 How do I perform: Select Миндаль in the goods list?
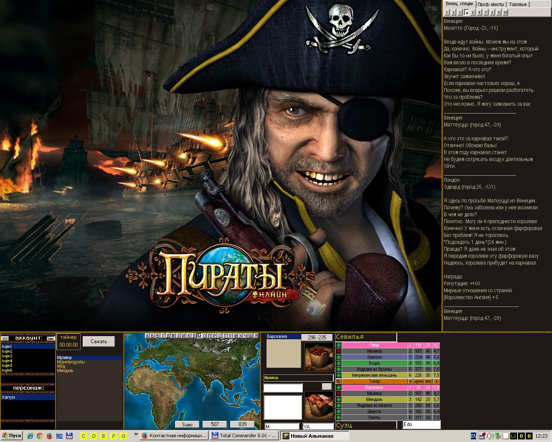tap(89, 371)
